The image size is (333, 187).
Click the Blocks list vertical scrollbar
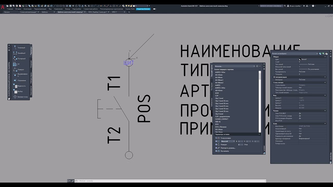tap(260, 102)
